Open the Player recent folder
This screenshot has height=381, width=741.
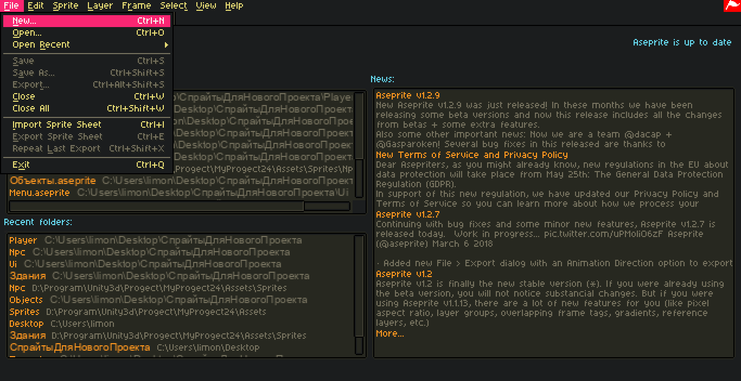coord(23,240)
